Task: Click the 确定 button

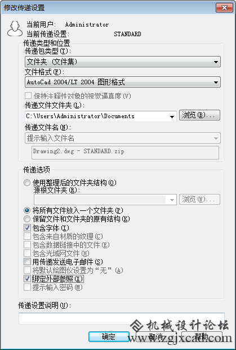Action: (109, 336)
